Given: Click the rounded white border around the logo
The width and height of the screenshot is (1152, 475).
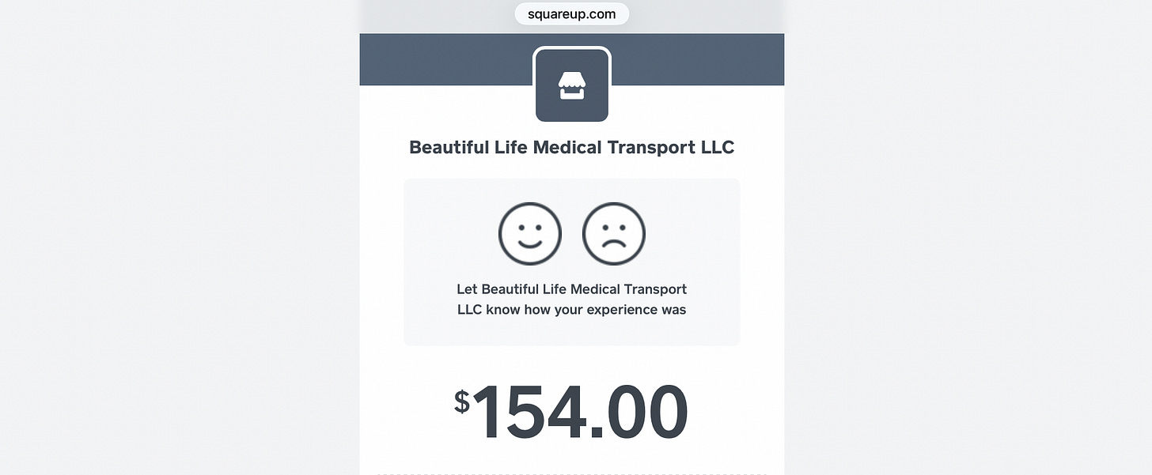Looking at the screenshot, I should tap(571, 50).
